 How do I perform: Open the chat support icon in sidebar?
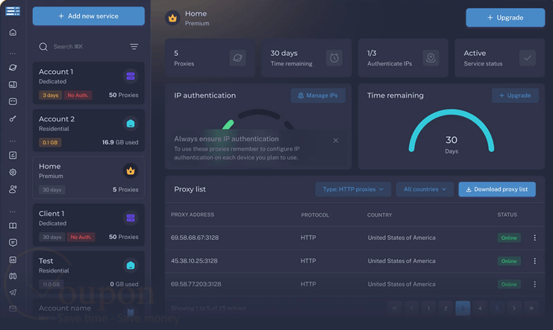[13, 243]
